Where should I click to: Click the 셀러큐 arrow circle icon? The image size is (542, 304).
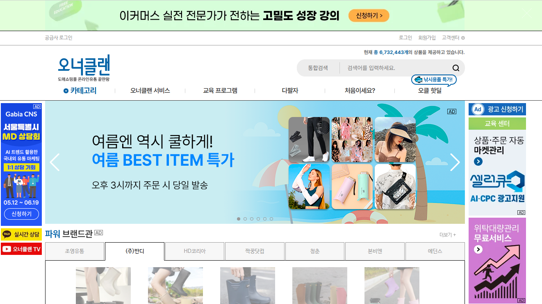click(x=478, y=162)
